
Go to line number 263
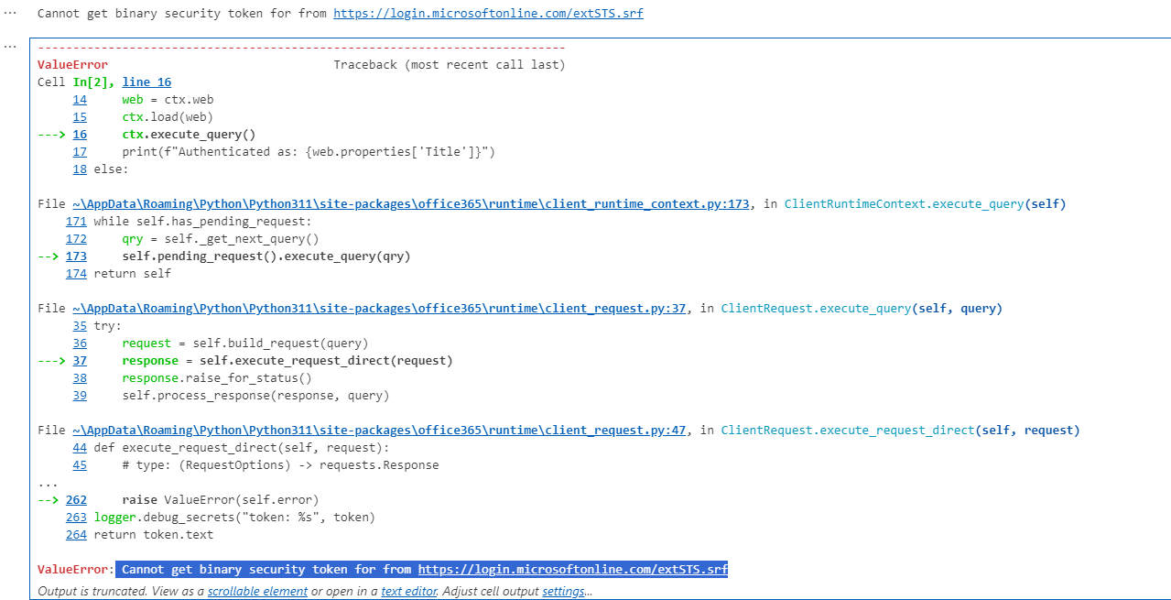pos(76,518)
